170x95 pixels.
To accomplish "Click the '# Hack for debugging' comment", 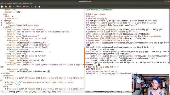I will tap(96, 18).
